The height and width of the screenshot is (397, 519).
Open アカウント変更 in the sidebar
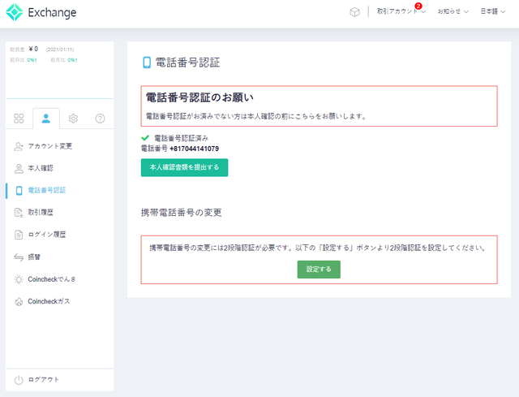coord(60,146)
